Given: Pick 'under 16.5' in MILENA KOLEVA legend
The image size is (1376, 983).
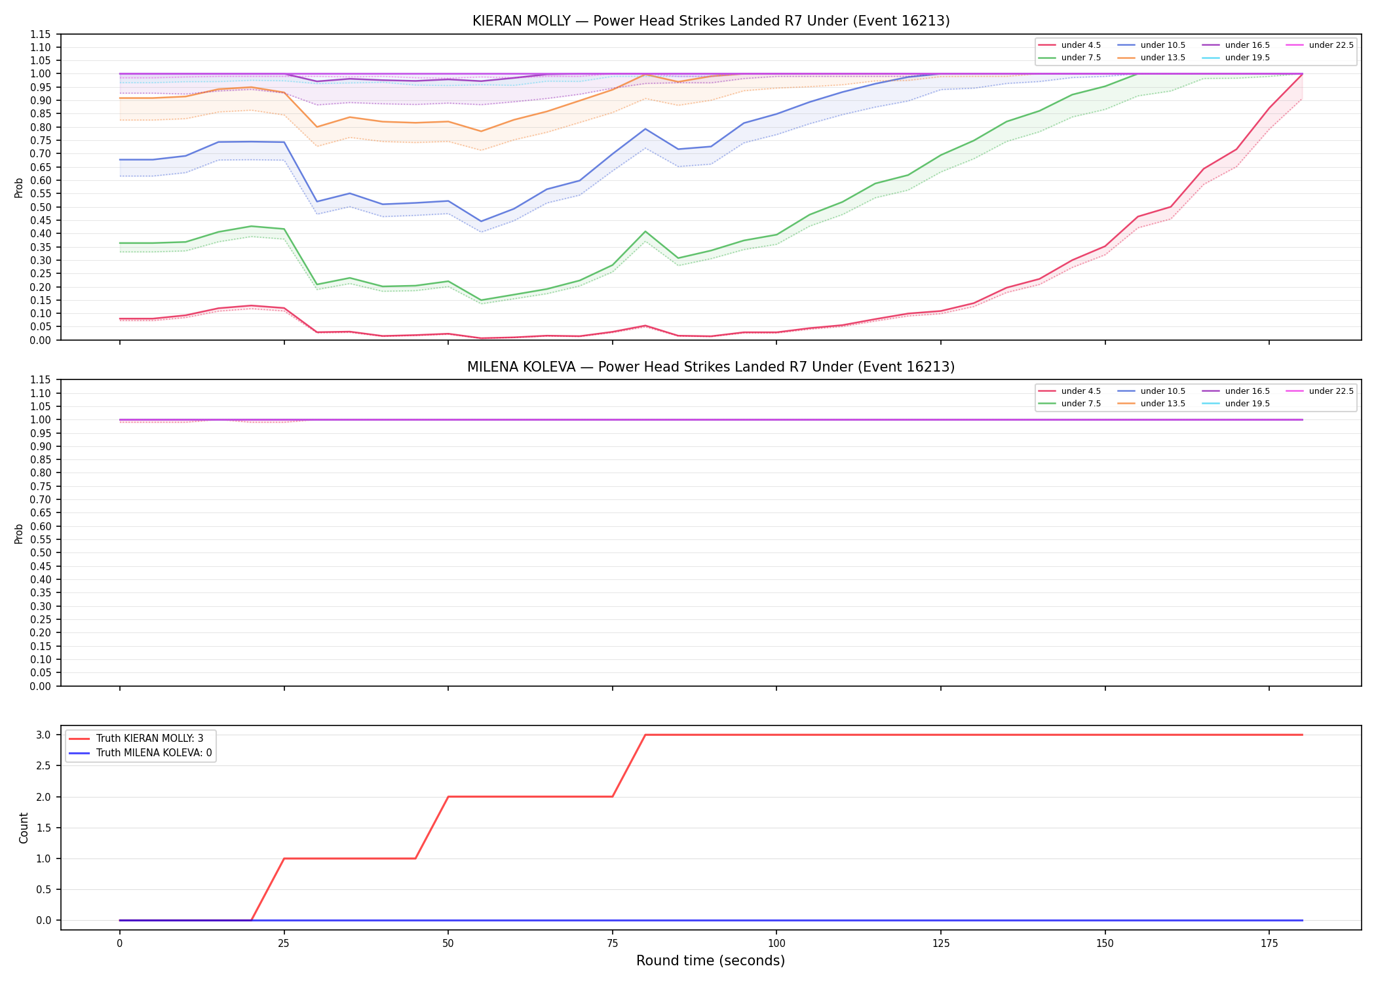Looking at the screenshot, I should click(1236, 391).
